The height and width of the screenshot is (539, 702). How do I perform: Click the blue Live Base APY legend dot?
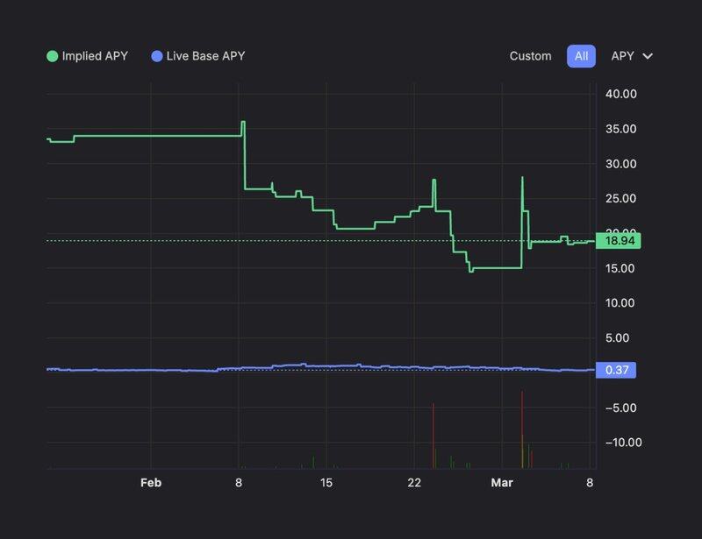pos(157,56)
